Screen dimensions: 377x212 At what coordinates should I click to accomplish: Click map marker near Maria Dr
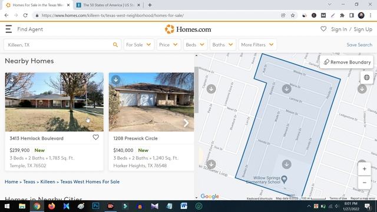pos(287,89)
